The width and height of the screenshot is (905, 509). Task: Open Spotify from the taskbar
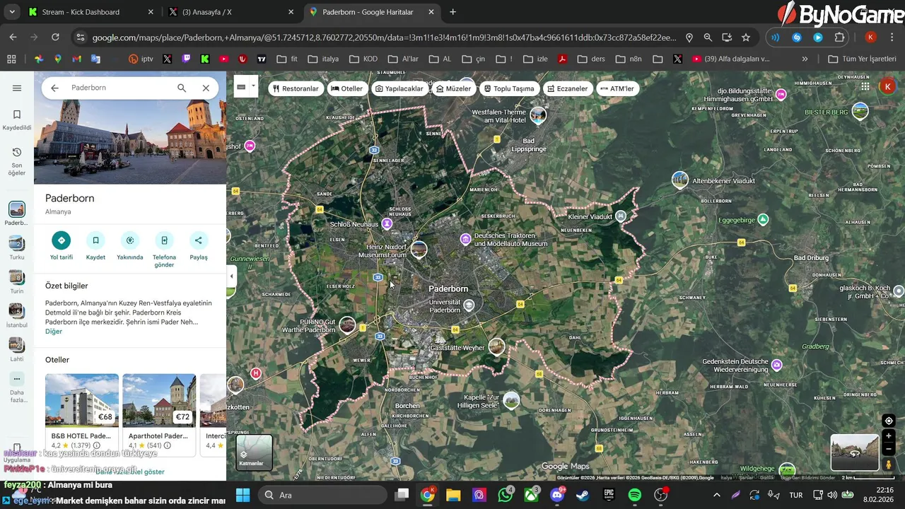pos(635,495)
